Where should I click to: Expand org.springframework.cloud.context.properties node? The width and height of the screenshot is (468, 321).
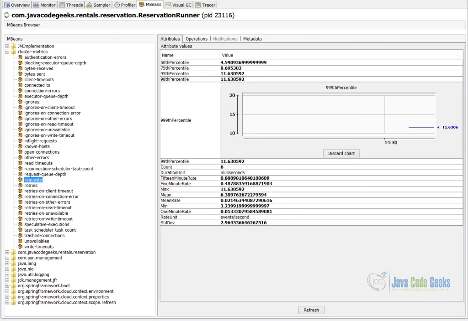[x=7, y=297]
